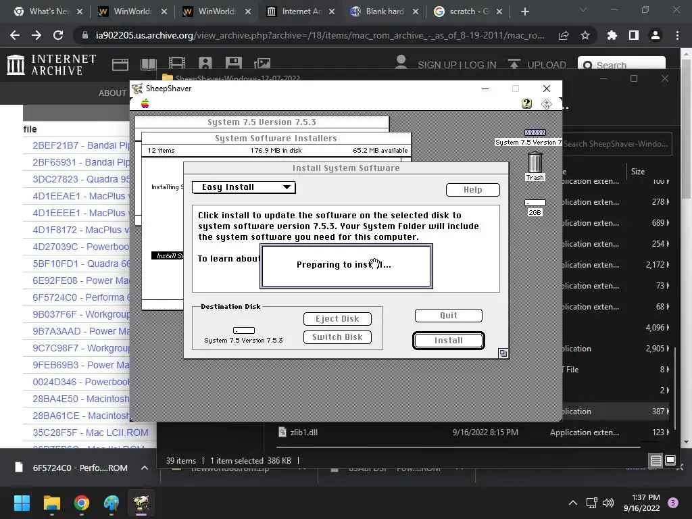Screen dimensions: 692x519
Task: Click Search SheepShaver-Windows field in Explorer
Action: pyautogui.click(x=617, y=144)
